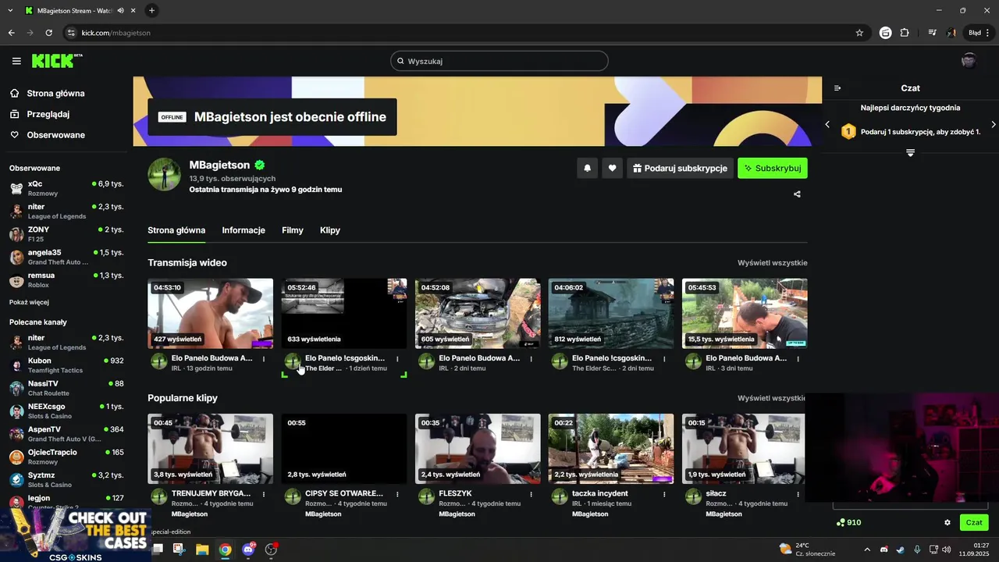
Task: Open AspenTV in recommended channels
Action: 66,434
